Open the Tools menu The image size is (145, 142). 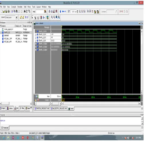pyautogui.click(x=34, y=7)
